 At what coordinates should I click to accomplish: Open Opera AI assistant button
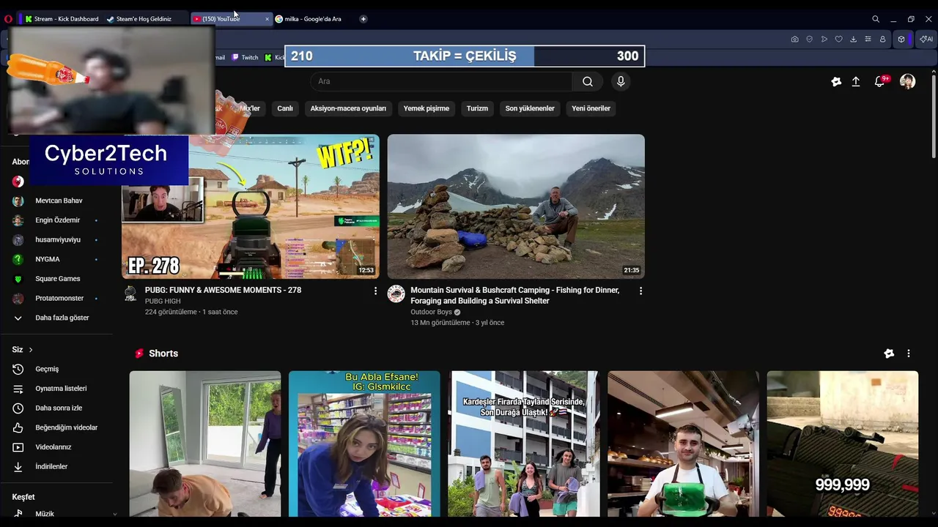(926, 39)
